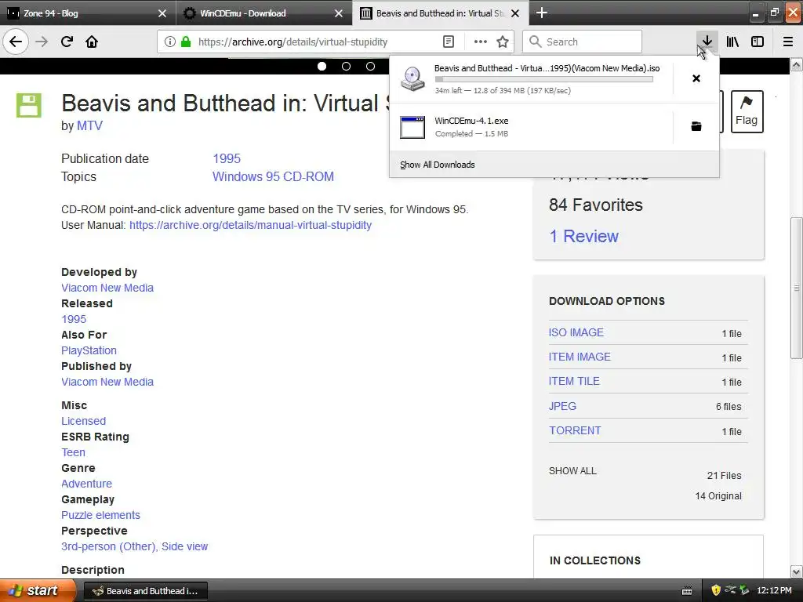Open containing folder for WinCDEmu-4.1.exe
This screenshot has height=602, width=803.
(696, 126)
